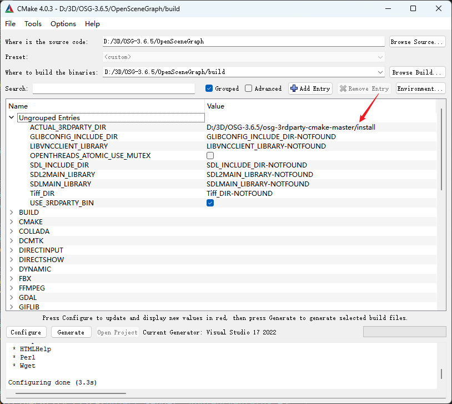This screenshot has width=452, height=404.
Task: Open the build directory dropdown arrow
Action: pyautogui.click(x=380, y=72)
